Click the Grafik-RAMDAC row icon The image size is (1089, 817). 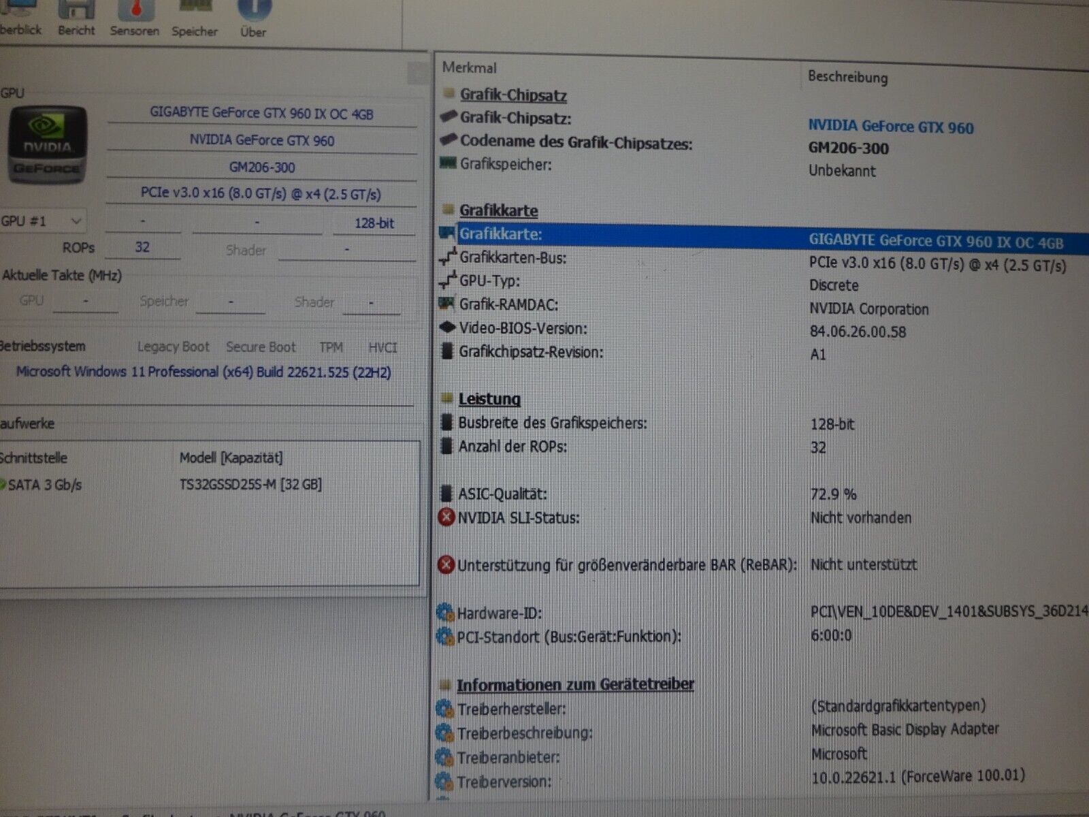tap(446, 303)
